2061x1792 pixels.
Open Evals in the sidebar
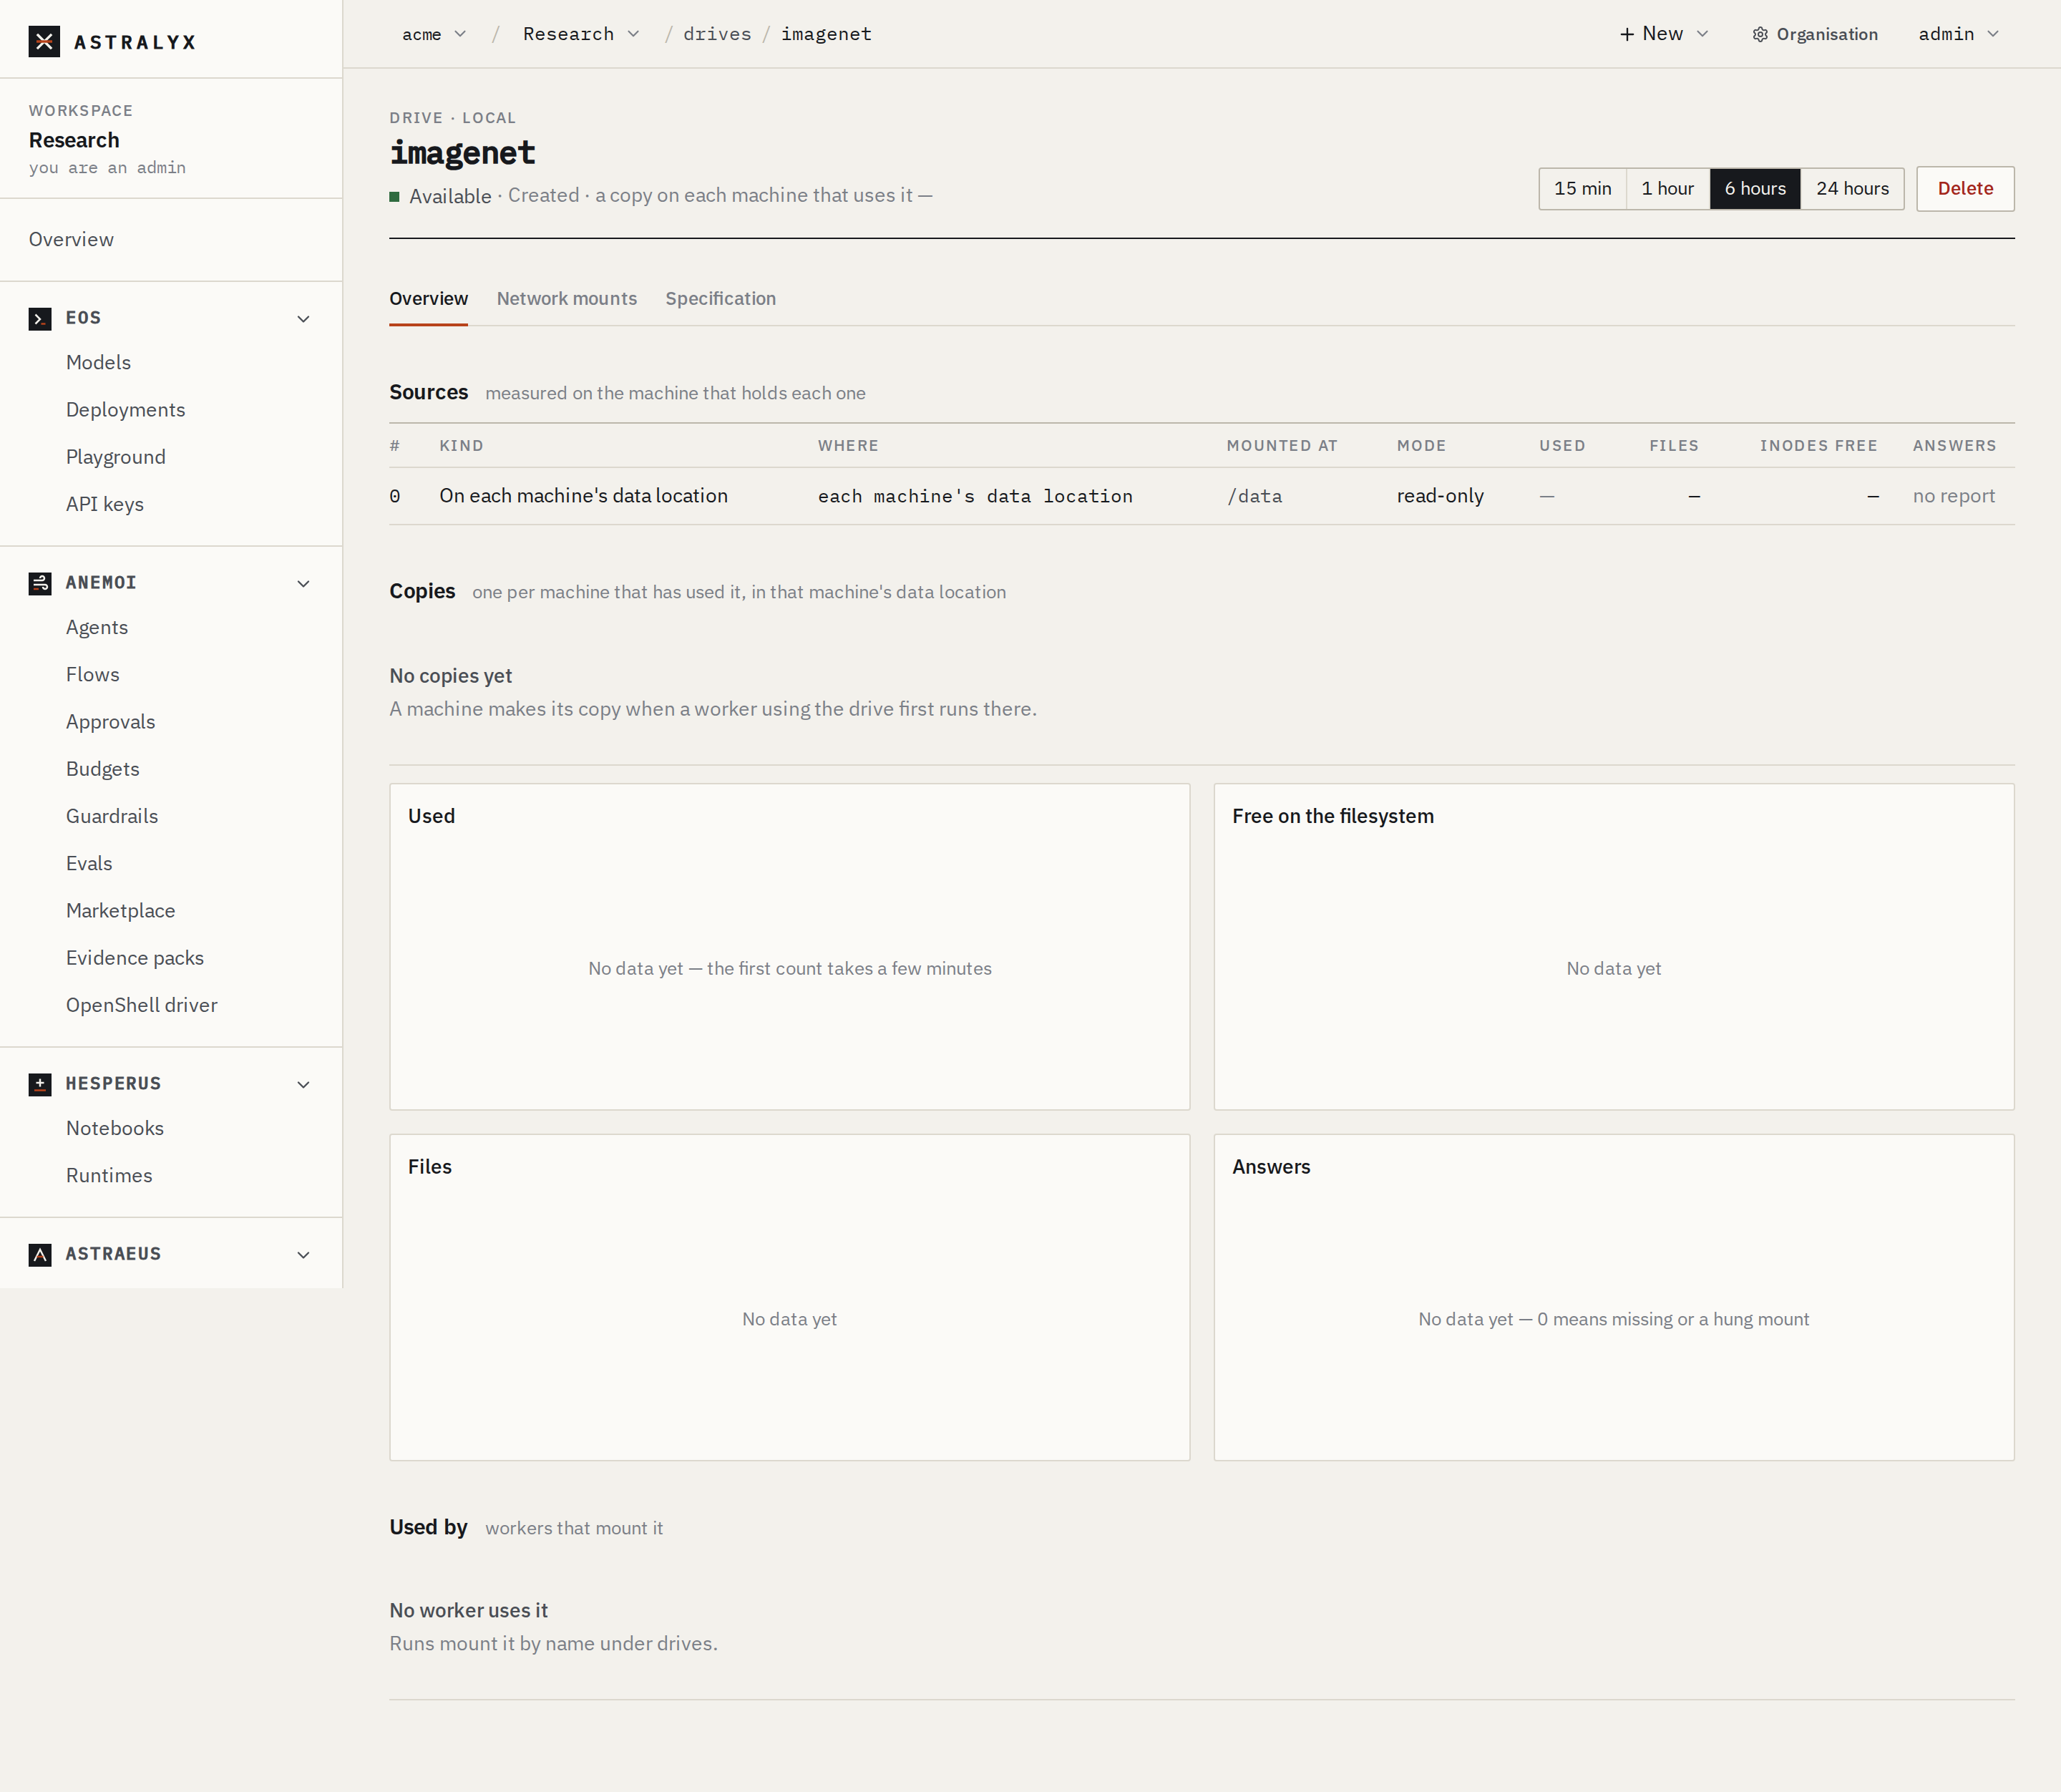pyautogui.click(x=89, y=863)
